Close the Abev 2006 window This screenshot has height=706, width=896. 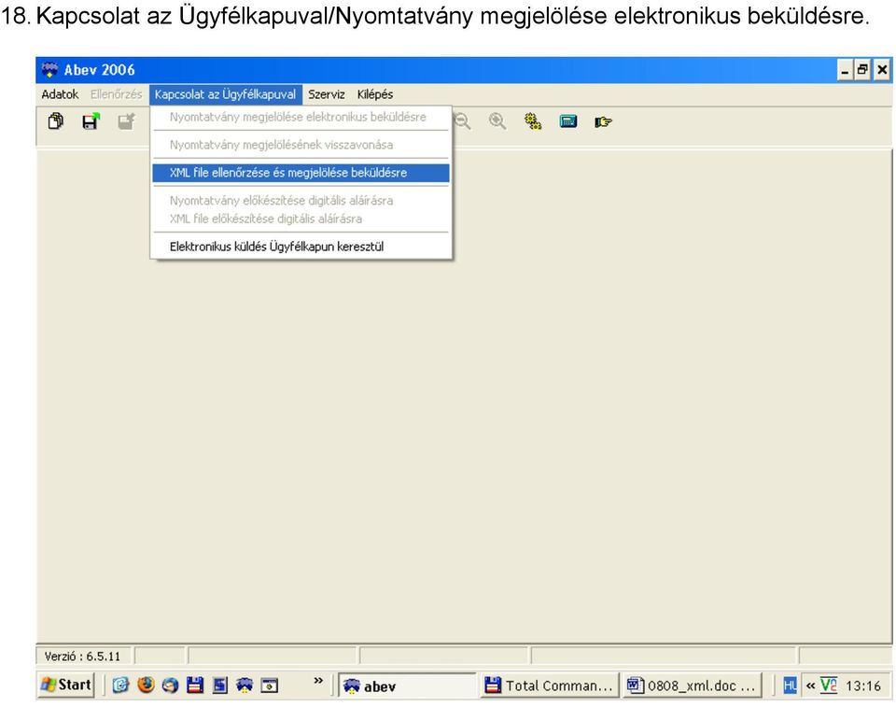pos(882,70)
